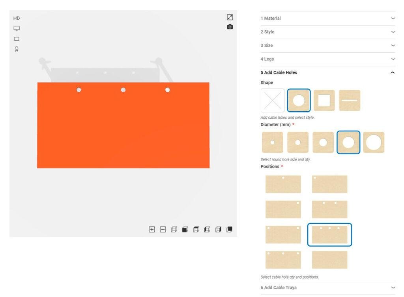Pick the blank no-holes position thumbnail
The image size is (404, 297).
tap(329, 260)
